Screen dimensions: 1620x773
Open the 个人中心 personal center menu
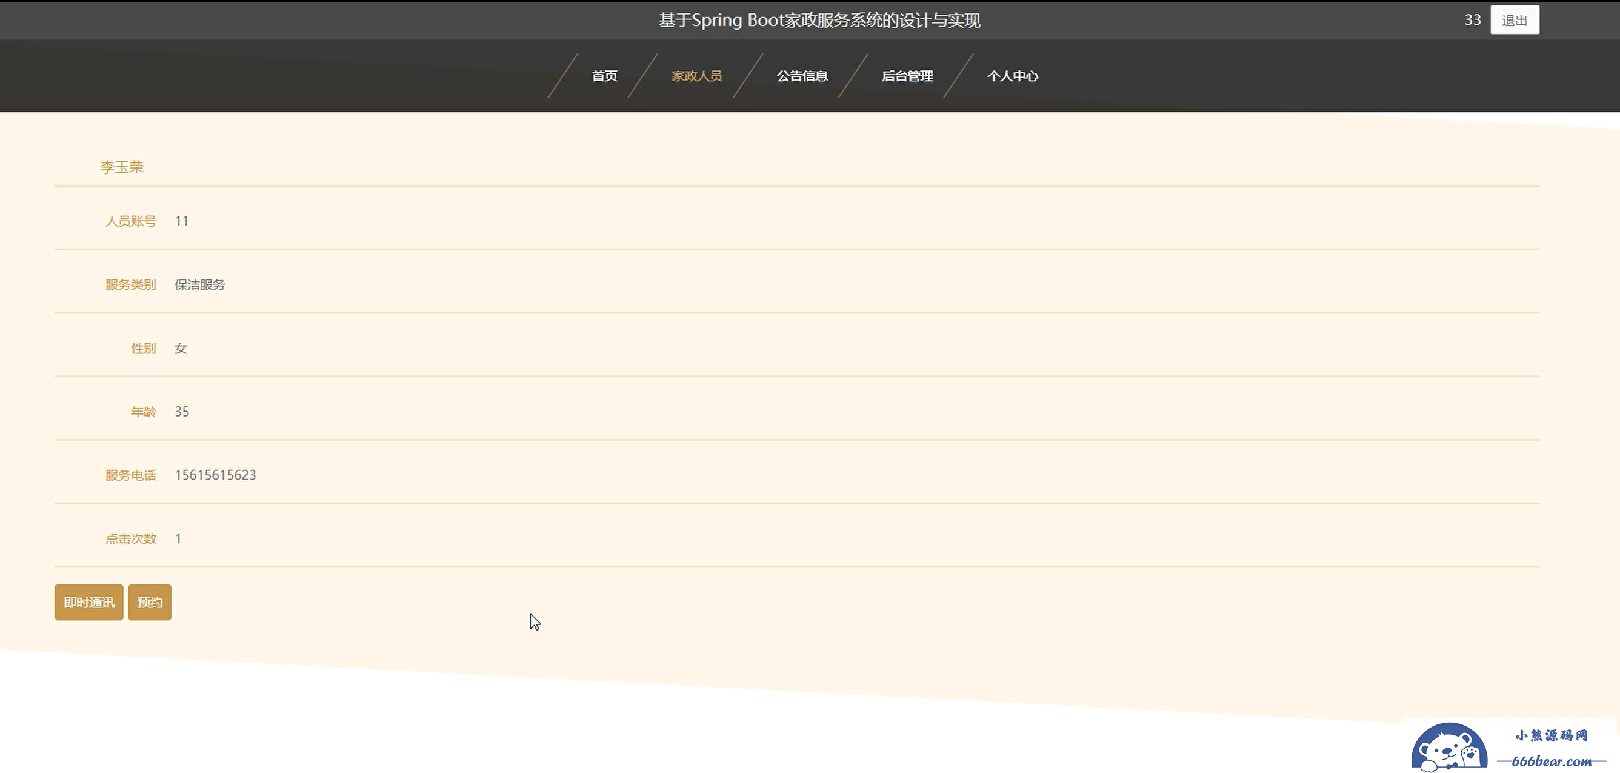[x=1013, y=76]
